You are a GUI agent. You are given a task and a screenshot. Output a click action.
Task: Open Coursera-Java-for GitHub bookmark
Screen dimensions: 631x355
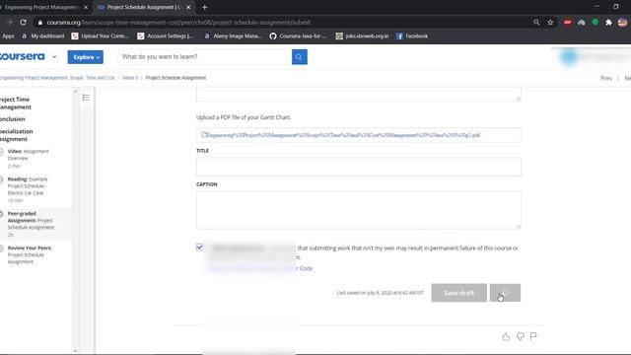click(x=298, y=36)
